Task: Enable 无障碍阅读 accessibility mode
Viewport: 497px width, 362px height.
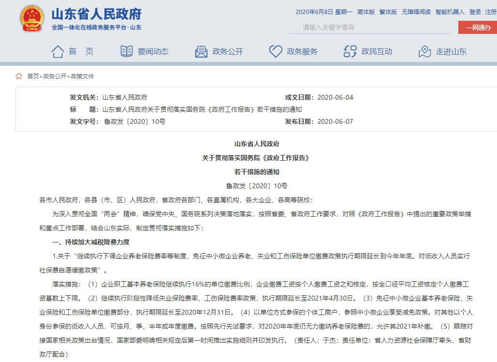Action: [416, 12]
